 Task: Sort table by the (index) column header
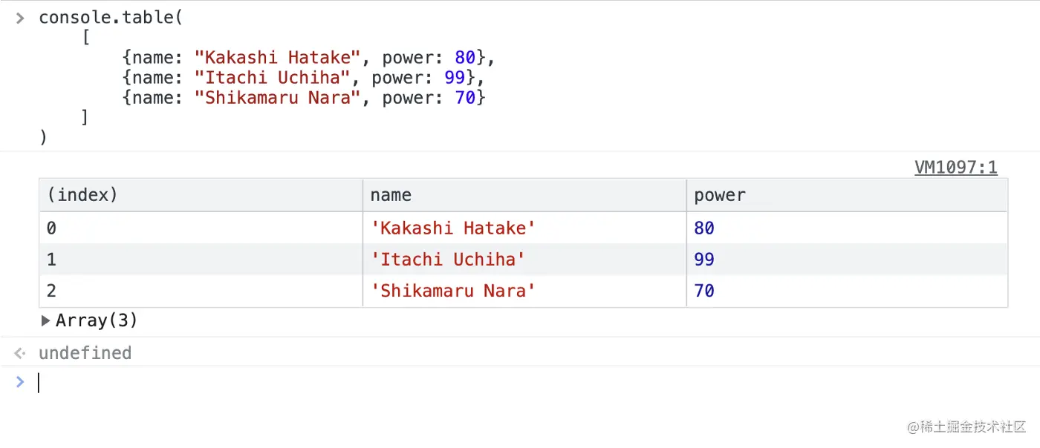point(82,195)
